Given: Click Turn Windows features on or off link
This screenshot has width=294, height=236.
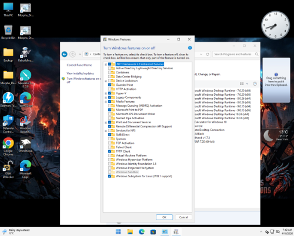Looking at the screenshot, I should click(83, 80).
